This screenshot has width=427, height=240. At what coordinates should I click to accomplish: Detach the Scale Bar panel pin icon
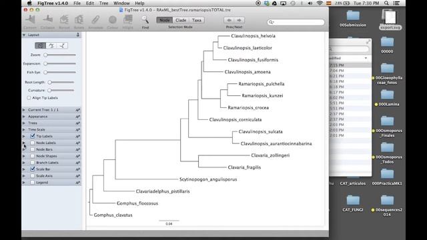click(77, 169)
